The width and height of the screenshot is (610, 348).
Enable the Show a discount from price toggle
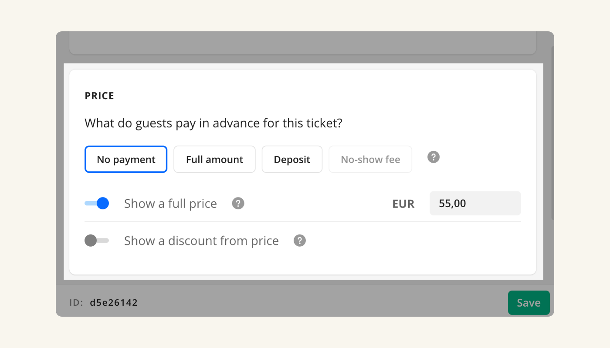[96, 241]
